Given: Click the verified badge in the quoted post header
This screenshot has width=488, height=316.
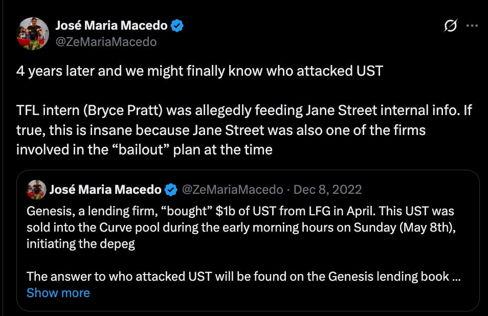Looking at the screenshot, I should [171, 189].
